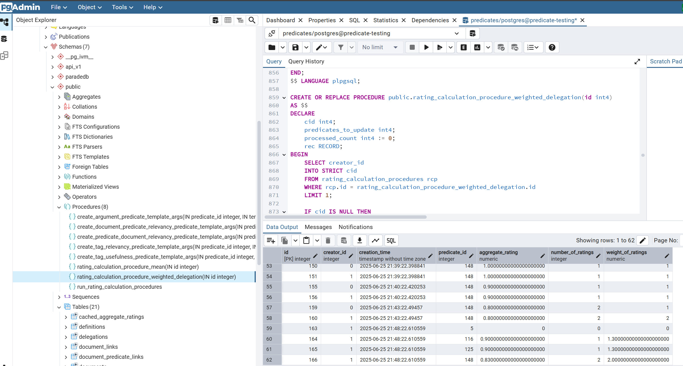Open the connection selector dropdown
Image resolution: width=683 pixels, height=366 pixels.
tap(456, 33)
